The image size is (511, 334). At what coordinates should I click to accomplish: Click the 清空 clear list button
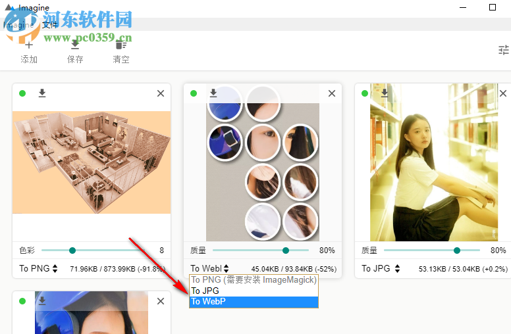(121, 52)
